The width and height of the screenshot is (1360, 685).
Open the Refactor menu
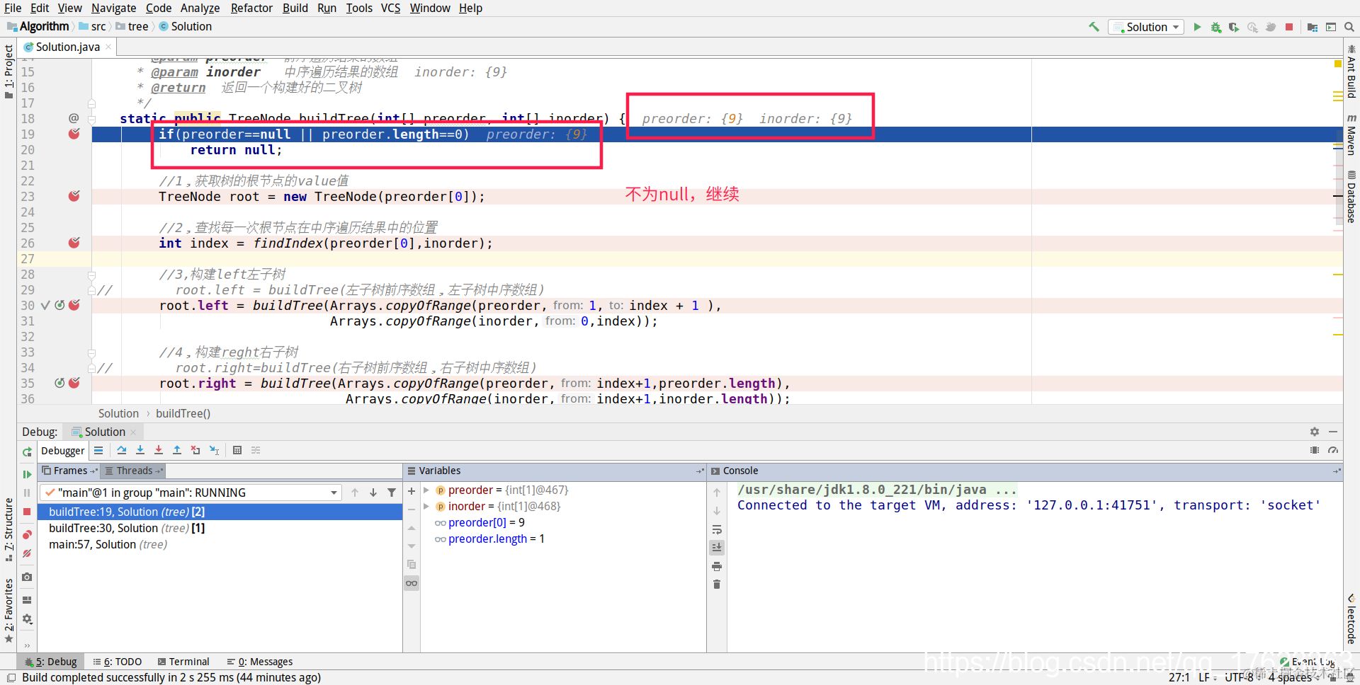[x=251, y=8]
